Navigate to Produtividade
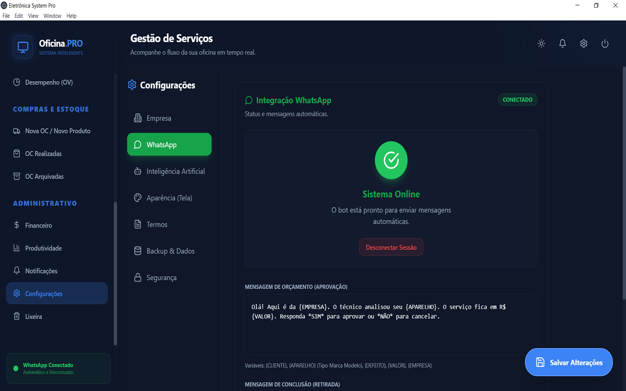This screenshot has height=391, width=626. (57, 248)
